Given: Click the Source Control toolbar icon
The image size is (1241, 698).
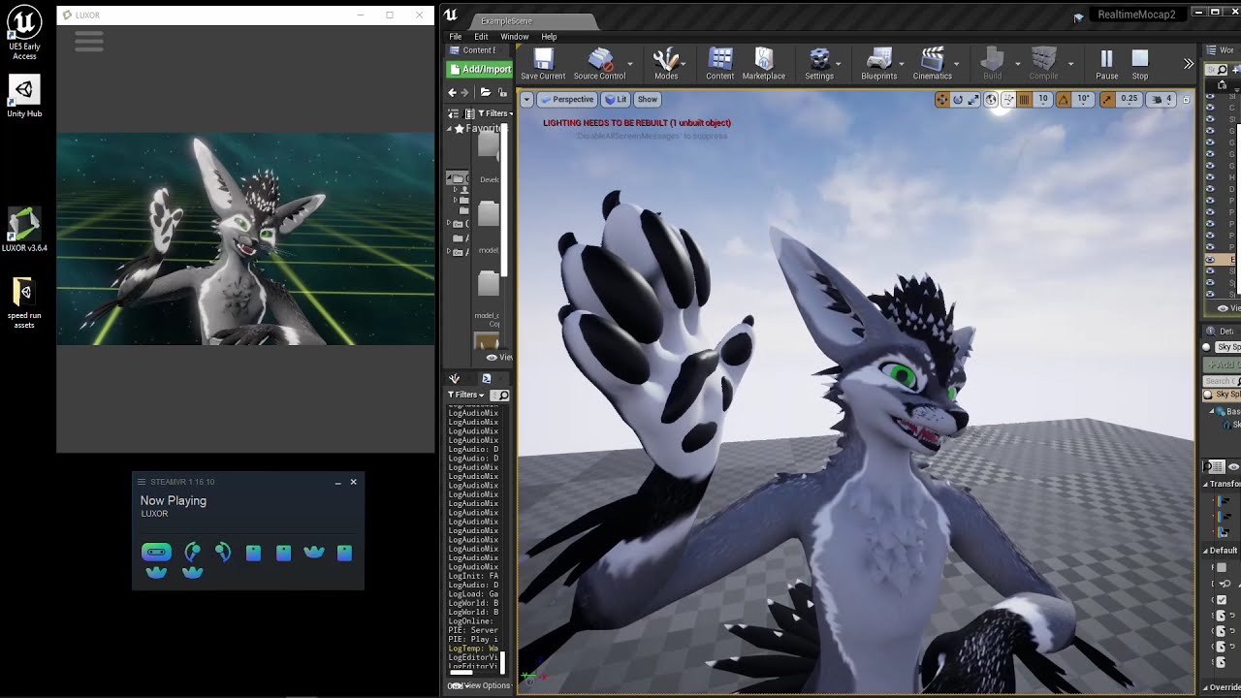Looking at the screenshot, I should 599,64.
